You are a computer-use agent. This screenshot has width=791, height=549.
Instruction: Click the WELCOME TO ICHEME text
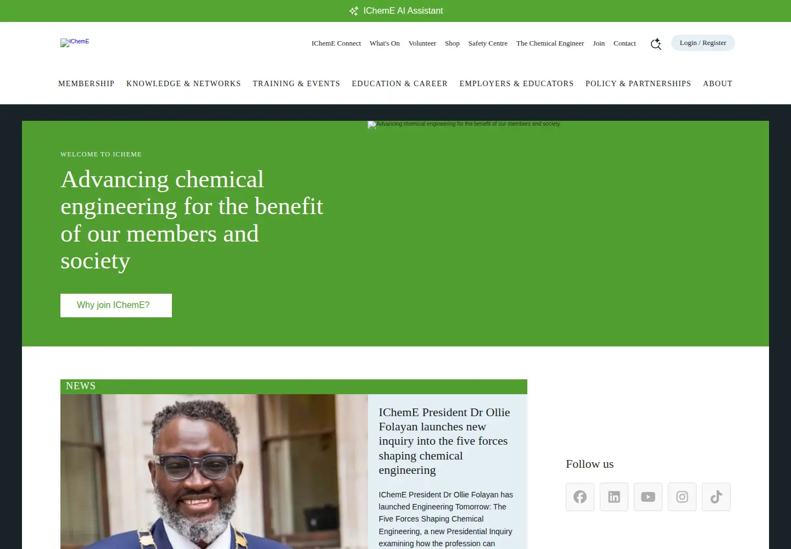[x=101, y=154]
